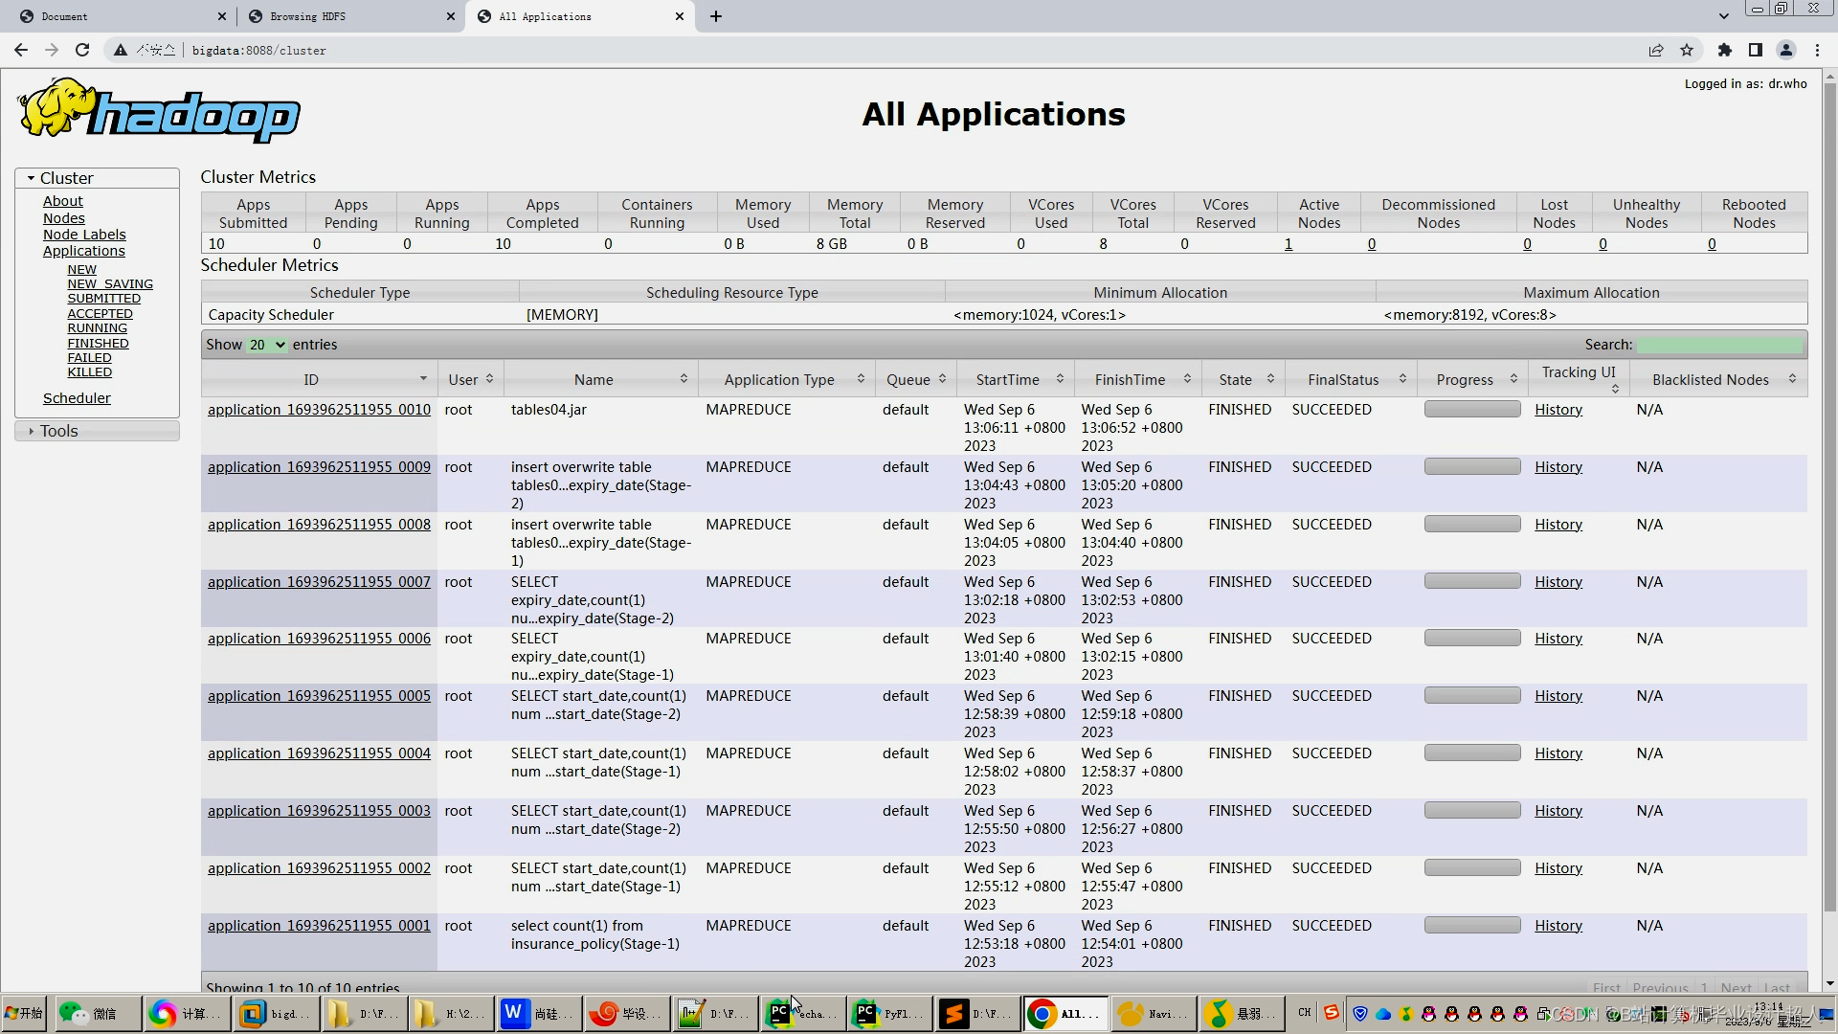Click the share page icon
Viewport: 1838px width, 1034px height.
(1656, 50)
